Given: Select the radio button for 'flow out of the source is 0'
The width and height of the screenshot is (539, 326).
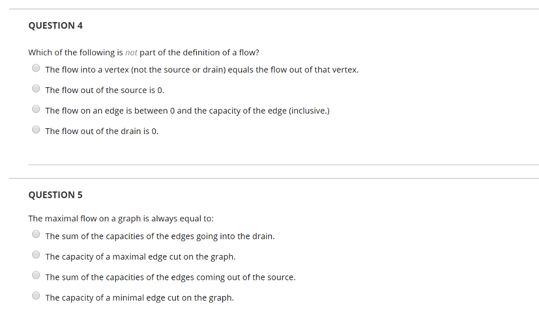Looking at the screenshot, I should pyautogui.click(x=36, y=88).
